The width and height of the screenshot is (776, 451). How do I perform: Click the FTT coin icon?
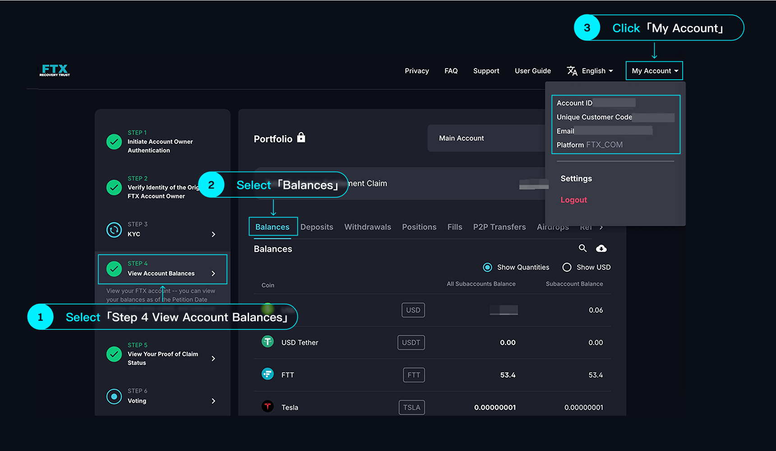[x=268, y=374]
